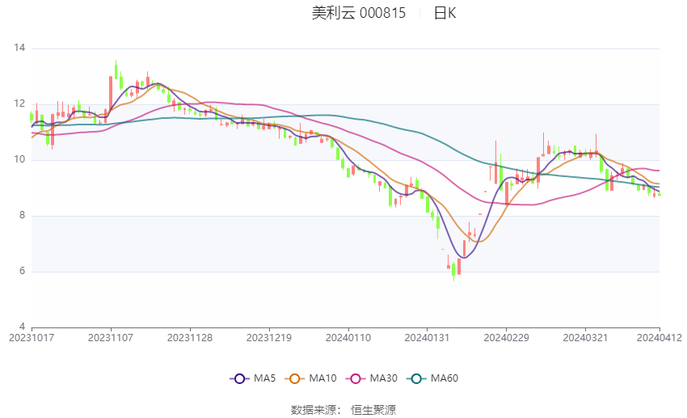Toggle the MA10 legend entry
687x418 pixels.
(x=310, y=378)
